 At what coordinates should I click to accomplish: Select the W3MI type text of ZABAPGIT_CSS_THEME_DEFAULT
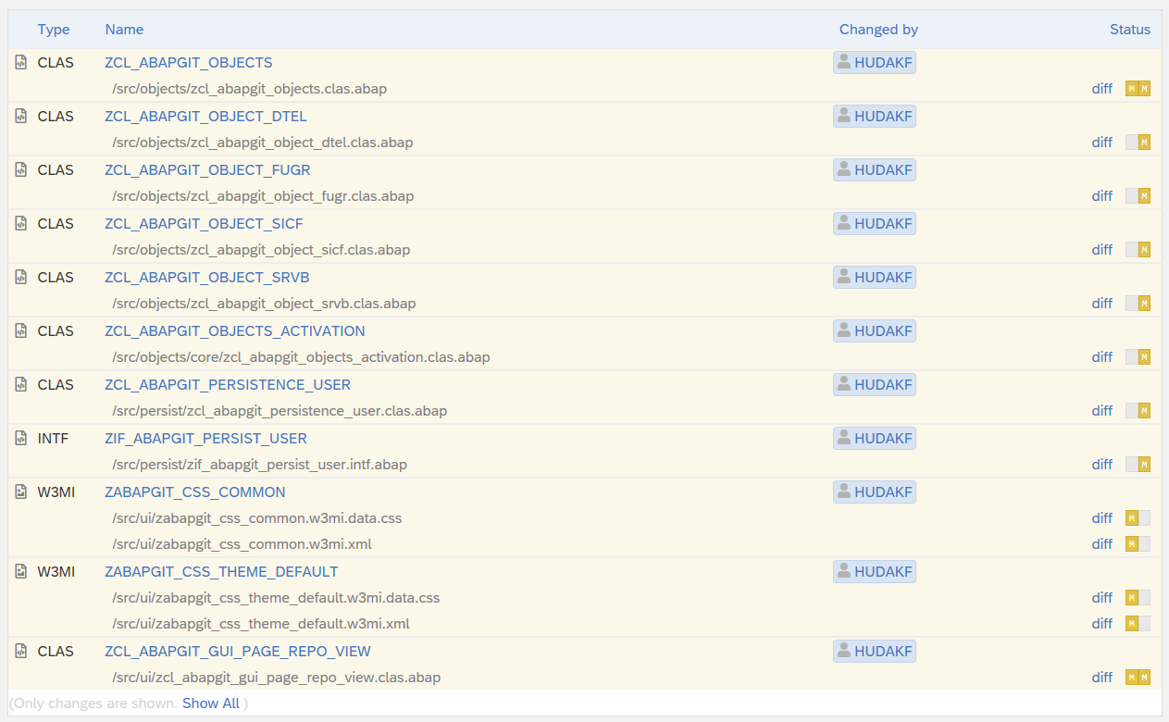tap(56, 571)
